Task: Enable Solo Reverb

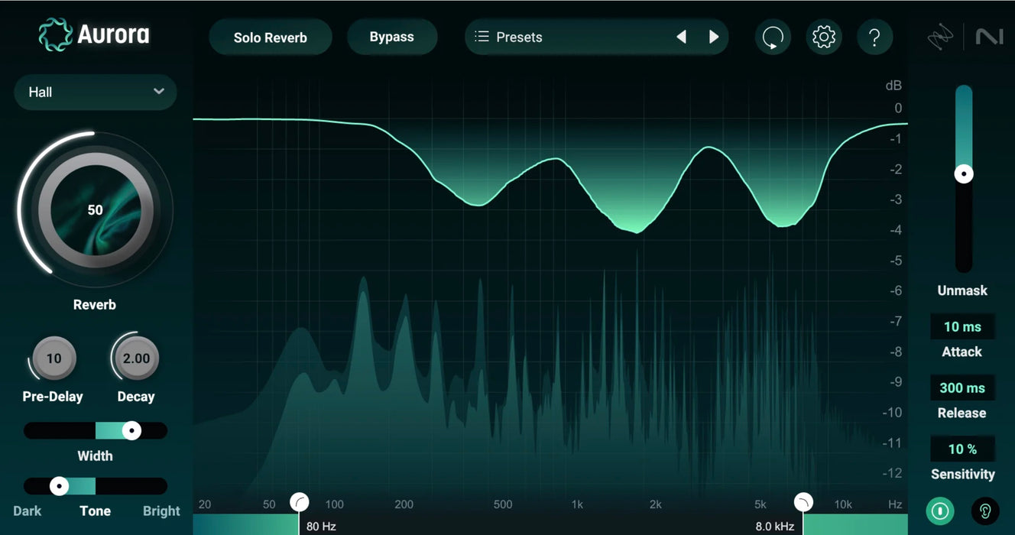Action: pos(270,37)
